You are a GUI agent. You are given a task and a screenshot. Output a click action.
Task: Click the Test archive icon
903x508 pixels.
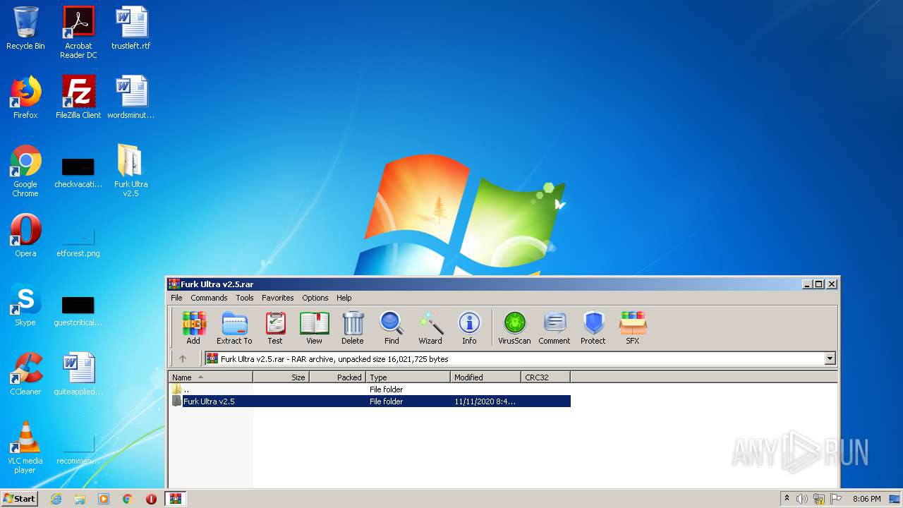pyautogui.click(x=275, y=328)
